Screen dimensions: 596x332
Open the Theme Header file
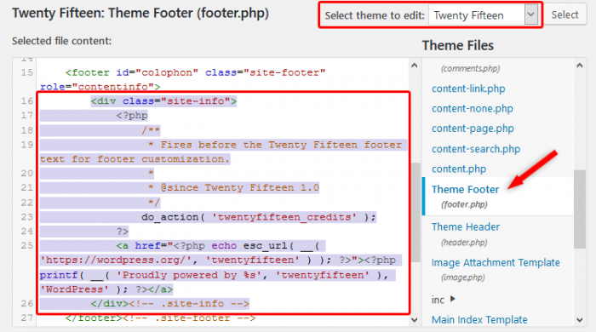coord(466,226)
